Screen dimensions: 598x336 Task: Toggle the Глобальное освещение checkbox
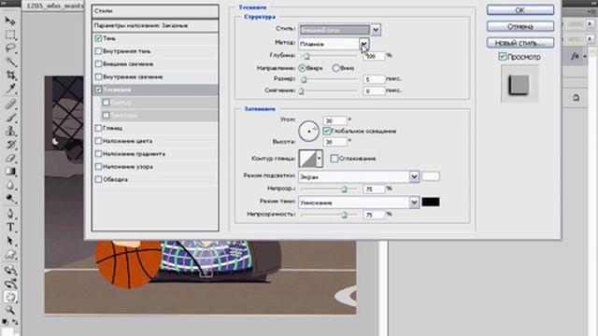point(326,131)
